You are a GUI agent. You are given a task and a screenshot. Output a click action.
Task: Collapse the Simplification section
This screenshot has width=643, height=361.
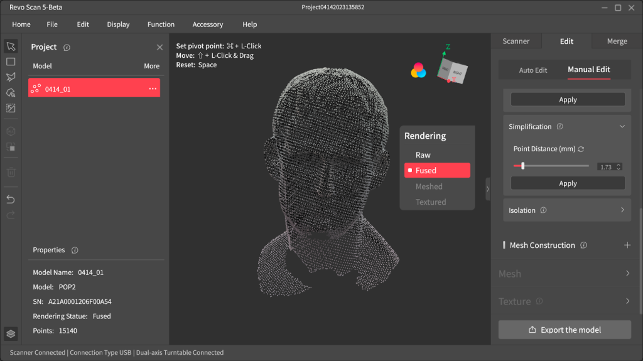[x=622, y=127]
